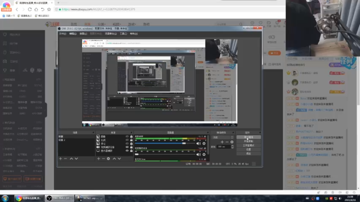Add a transition with the transitions plus icon
Image resolution: width=360 pixels, height=202 pixels.
[222, 142]
